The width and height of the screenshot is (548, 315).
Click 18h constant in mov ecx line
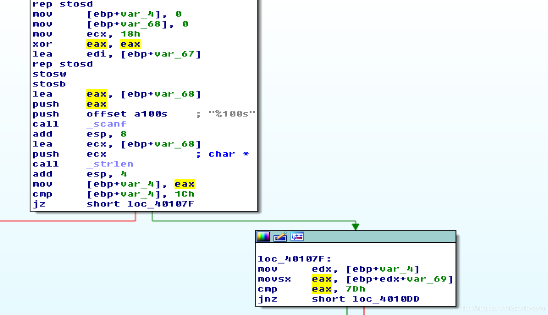130,34
